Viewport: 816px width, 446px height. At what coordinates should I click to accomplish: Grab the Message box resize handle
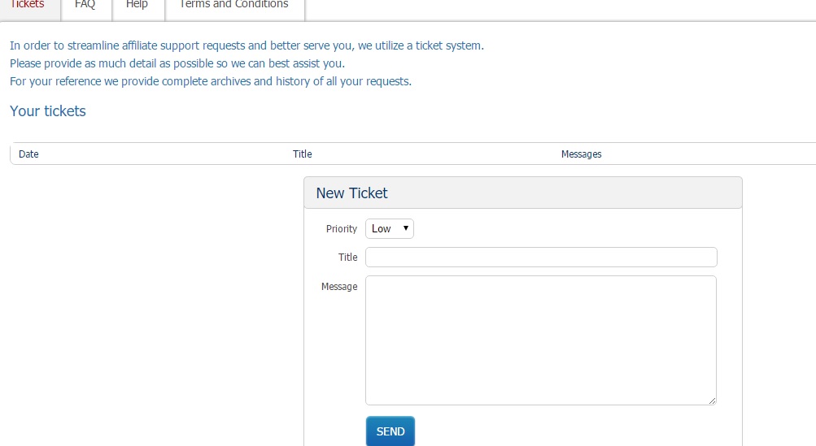click(712, 401)
